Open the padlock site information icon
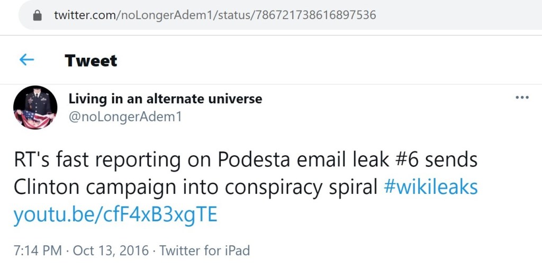 (37, 15)
